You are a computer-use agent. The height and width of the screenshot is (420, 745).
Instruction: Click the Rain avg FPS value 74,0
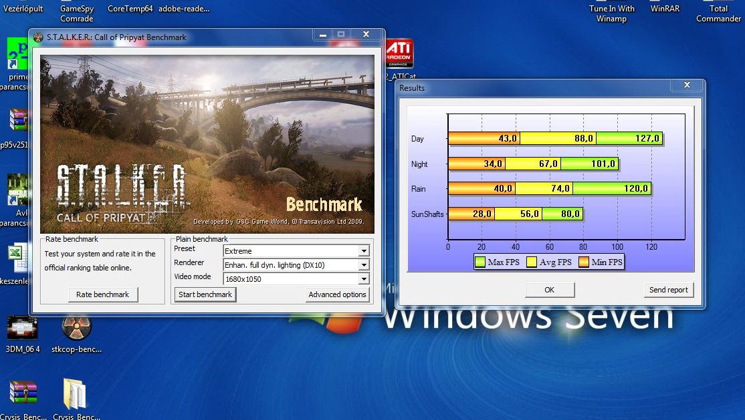pos(560,188)
